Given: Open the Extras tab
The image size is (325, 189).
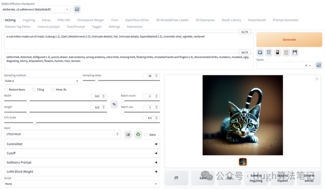Looking at the screenshot, I should [46, 20].
